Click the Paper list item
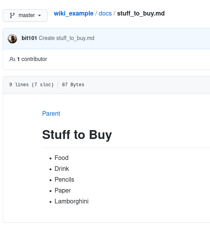Image resolution: width=210 pixels, height=231 pixels. click(63, 191)
